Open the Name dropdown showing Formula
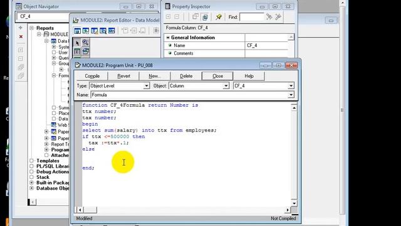Screen dimensions: 401x226 pyautogui.click(x=291, y=95)
